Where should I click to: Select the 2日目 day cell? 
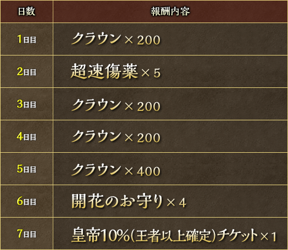click(26, 71)
